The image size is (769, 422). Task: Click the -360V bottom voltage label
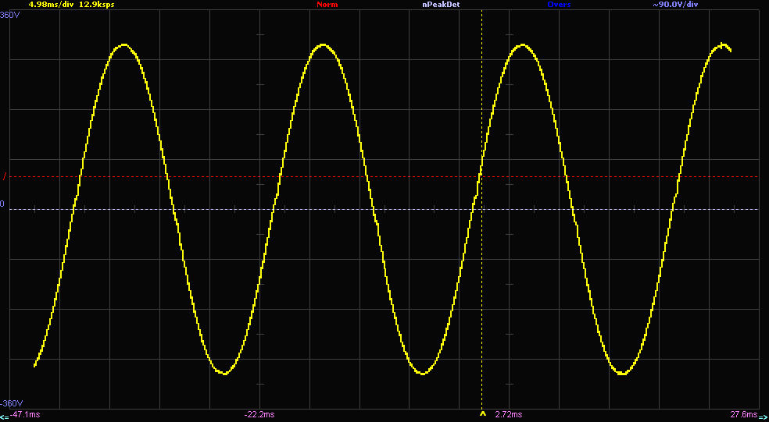(x=12, y=404)
